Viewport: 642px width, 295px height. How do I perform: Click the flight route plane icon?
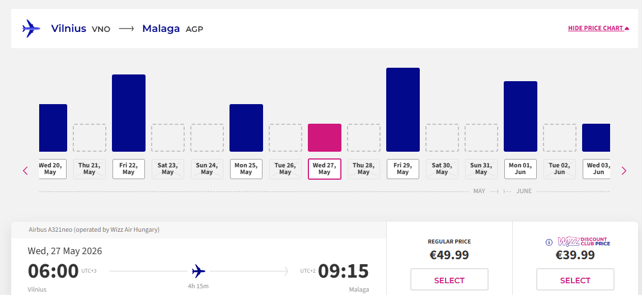[198, 271]
